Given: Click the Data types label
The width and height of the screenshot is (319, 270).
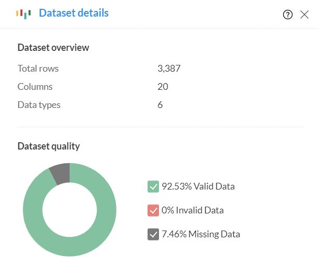Looking at the screenshot, I should [x=39, y=105].
